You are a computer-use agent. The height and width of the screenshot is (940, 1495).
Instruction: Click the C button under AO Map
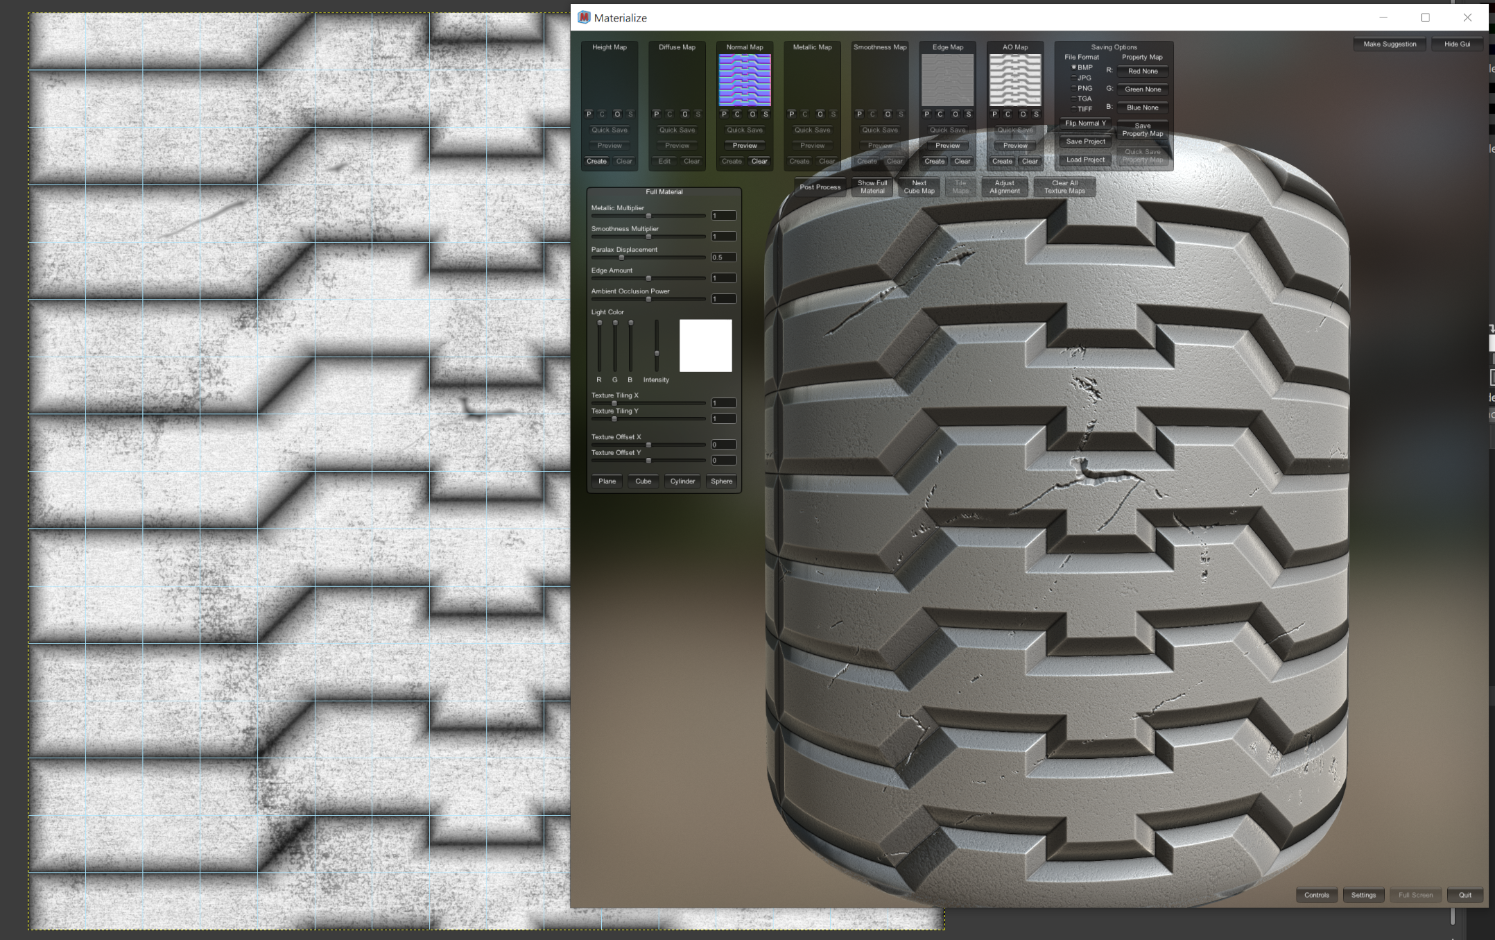[1008, 114]
